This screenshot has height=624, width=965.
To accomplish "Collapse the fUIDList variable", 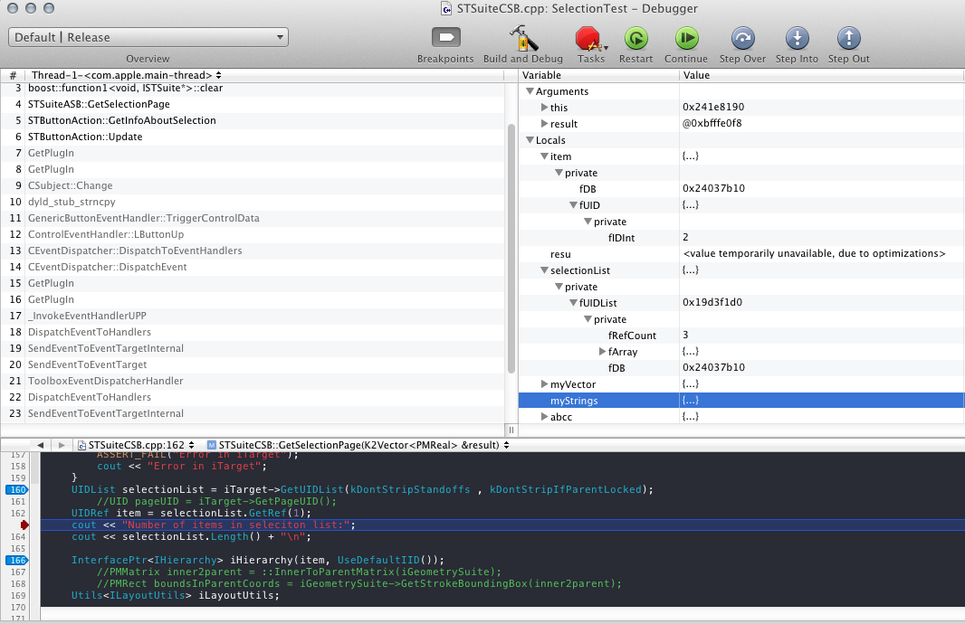I will [573, 303].
